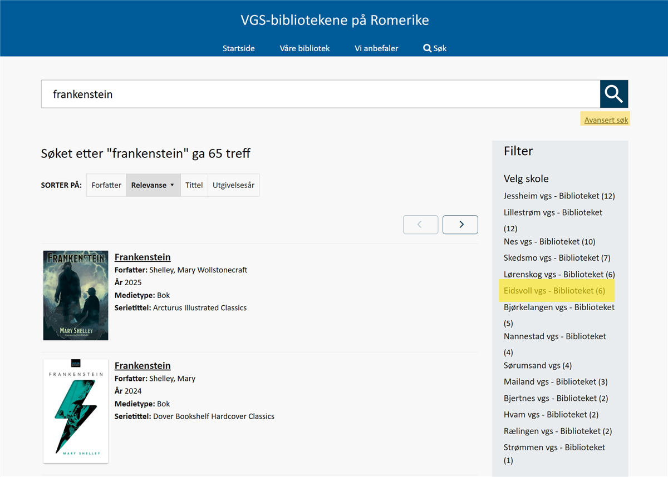
Task: Open the 2024 Frankenstein title link
Action: click(143, 365)
